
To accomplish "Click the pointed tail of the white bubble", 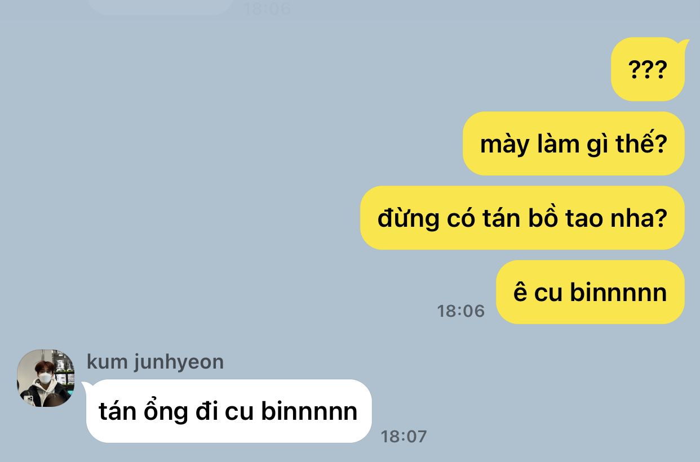I will (x=87, y=385).
